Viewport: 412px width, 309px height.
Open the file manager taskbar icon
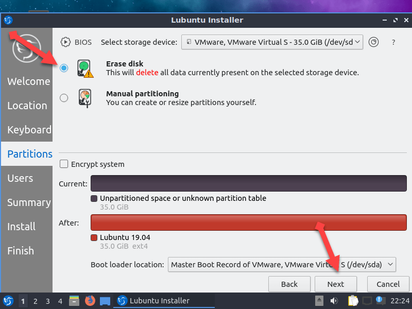[x=74, y=301]
